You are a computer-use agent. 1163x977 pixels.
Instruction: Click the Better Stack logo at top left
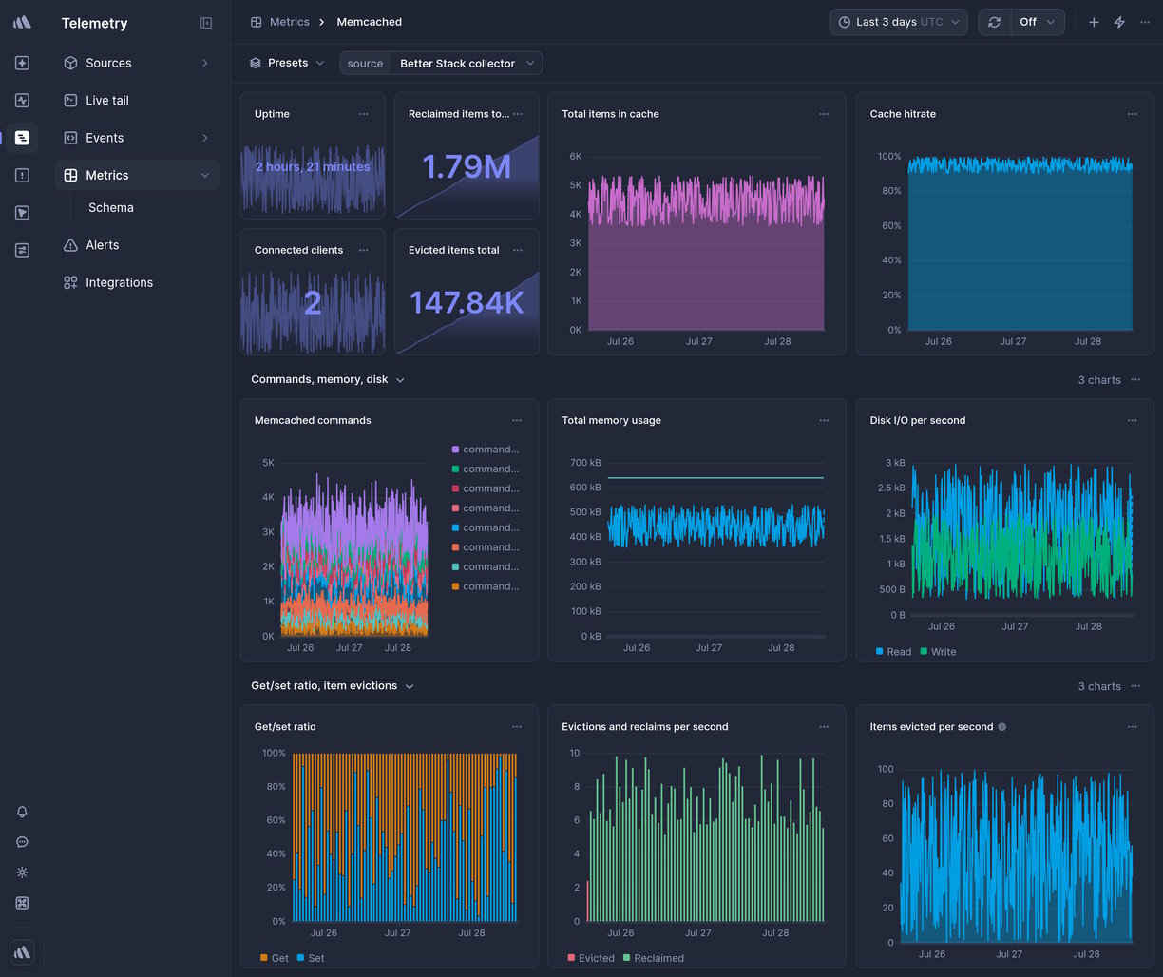(22, 22)
